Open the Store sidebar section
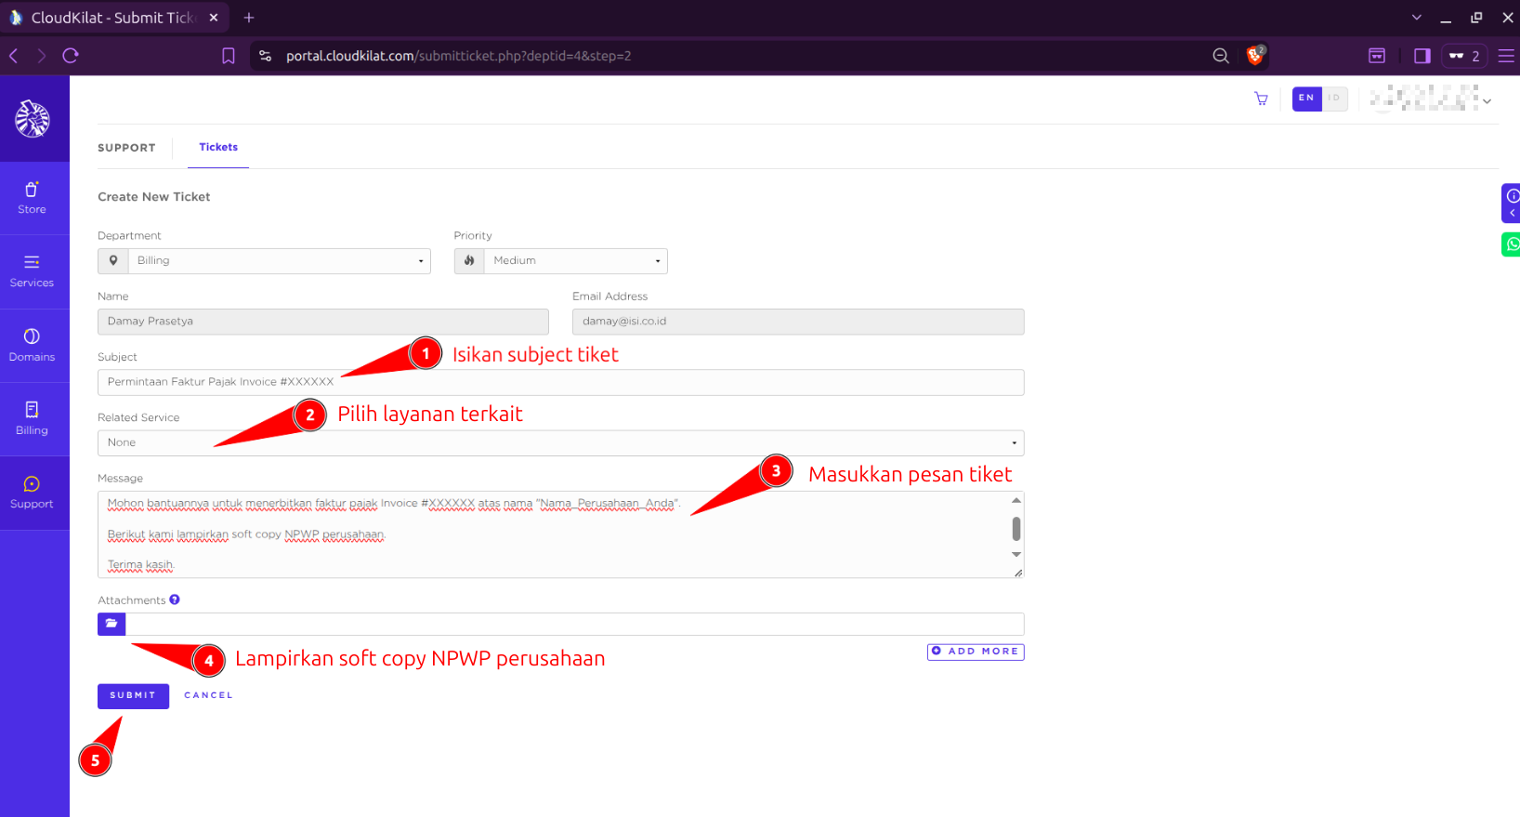Screen dimensions: 1520x817 tap(32, 198)
